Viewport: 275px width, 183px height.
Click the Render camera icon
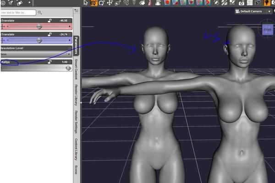(x=242, y=3)
